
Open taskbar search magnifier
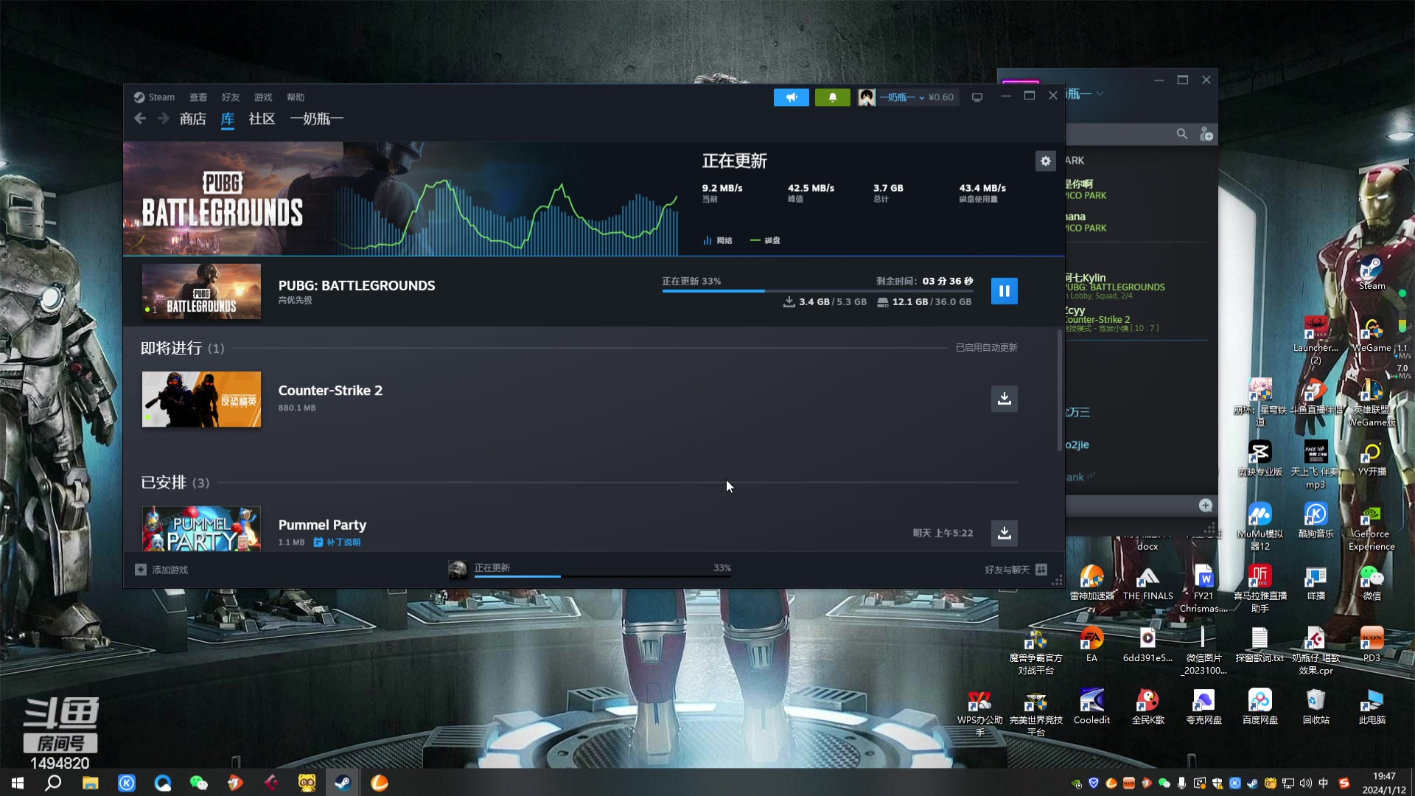(x=53, y=783)
